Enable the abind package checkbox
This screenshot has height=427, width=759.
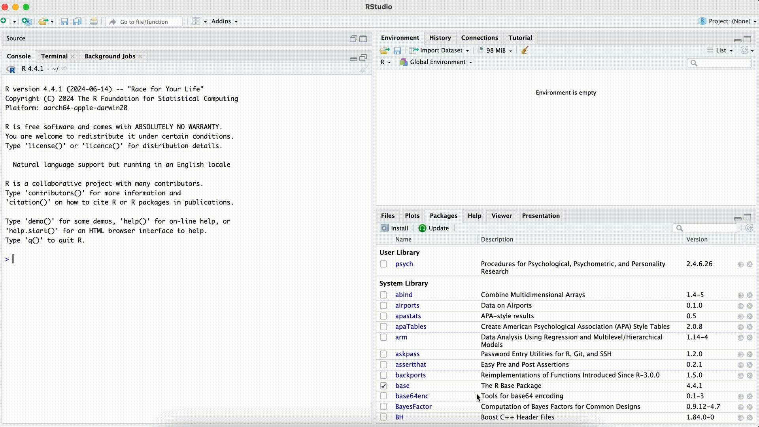tap(383, 295)
